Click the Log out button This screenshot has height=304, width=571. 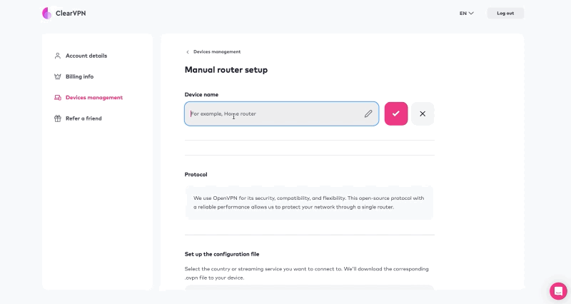tap(505, 13)
